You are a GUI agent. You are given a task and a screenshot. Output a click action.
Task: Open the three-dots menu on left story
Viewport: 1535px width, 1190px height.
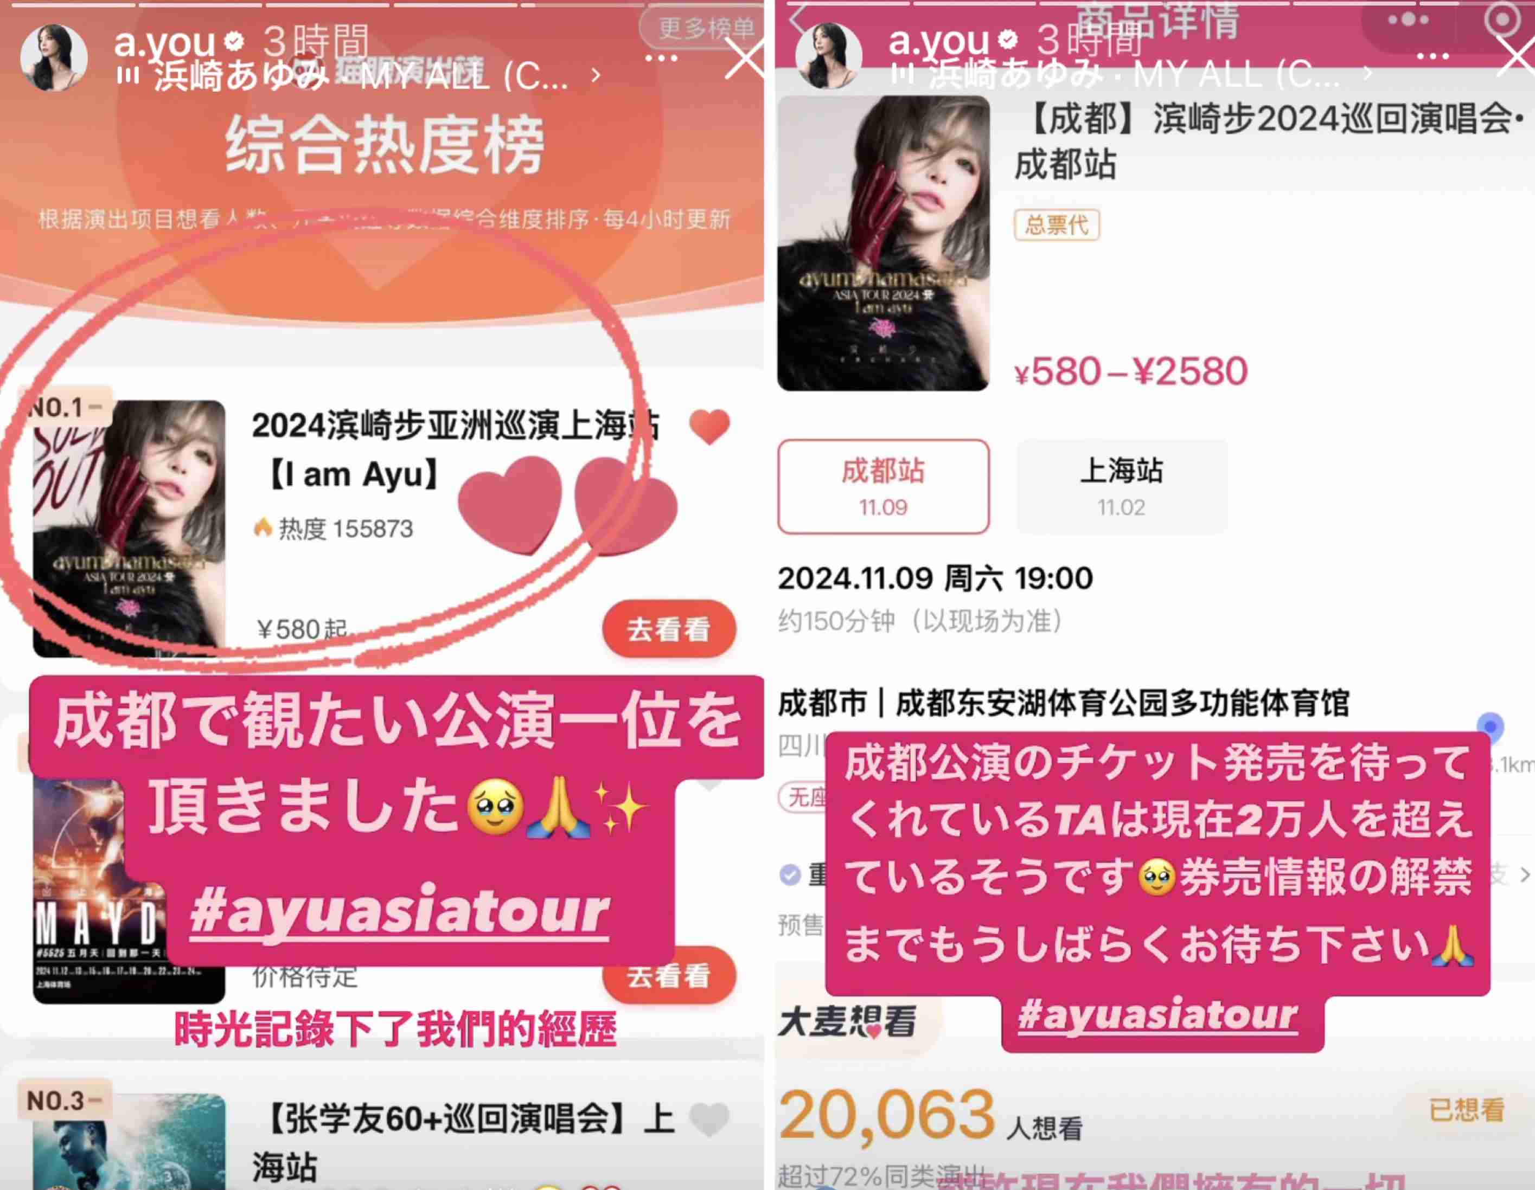coord(661,57)
